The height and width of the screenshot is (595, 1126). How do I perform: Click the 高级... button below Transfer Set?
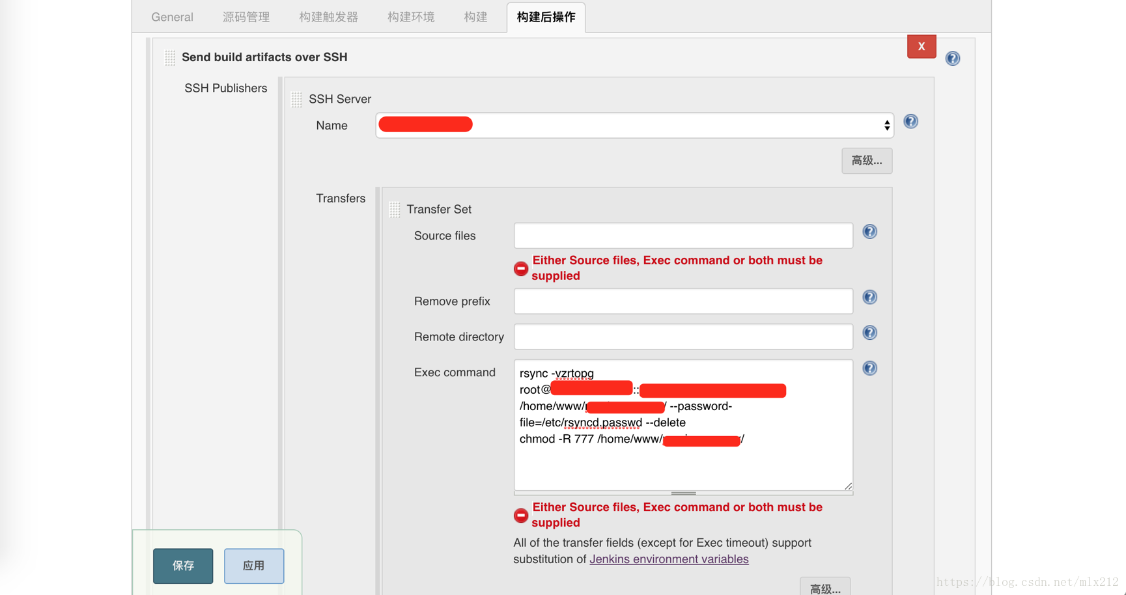(x=825, y=588)
